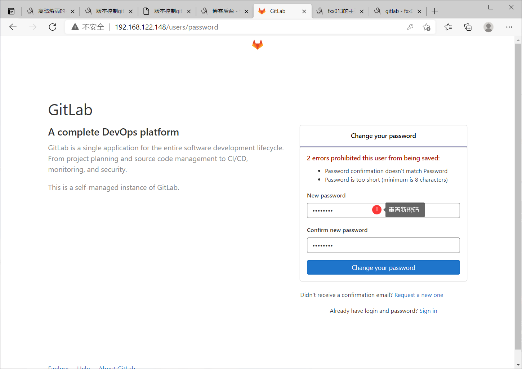The width and height of the screenshot is (522, 369).
Task: Click the 'Password is too short' error text
Action: point(386,180)
